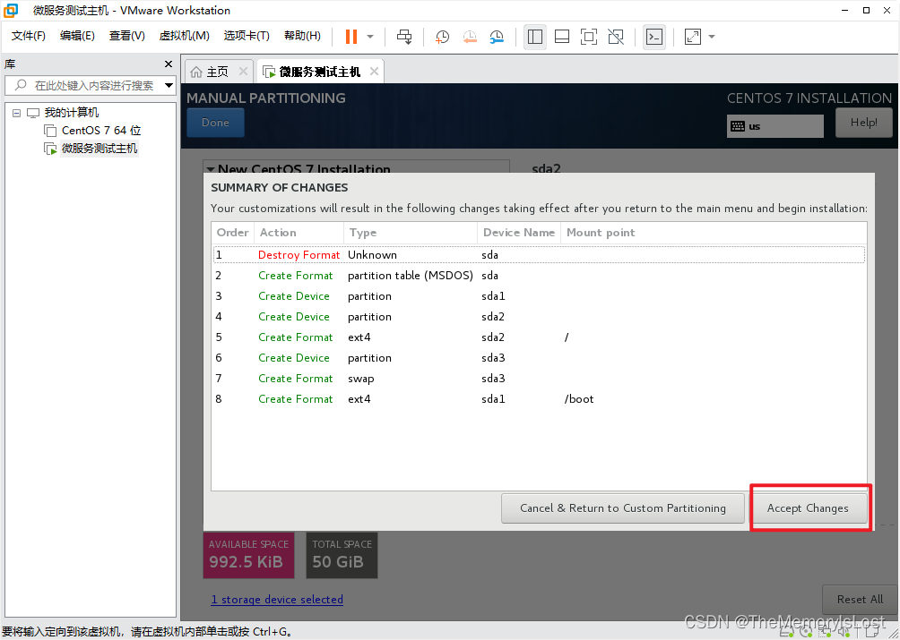
Task: Select CentOS 7 64 位 virtual machine
Action: pyautogui.click(x=101, y=131)
